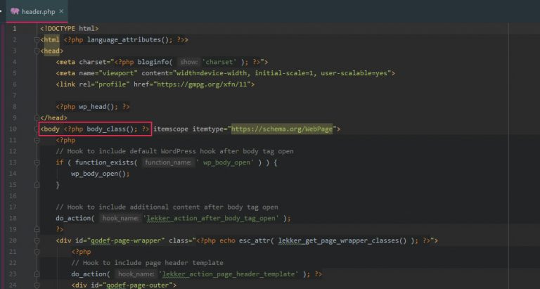This screenshot has height=289, width=540.
Task: Click 'lekker_action_page_header_template' string
Action: 229,274
